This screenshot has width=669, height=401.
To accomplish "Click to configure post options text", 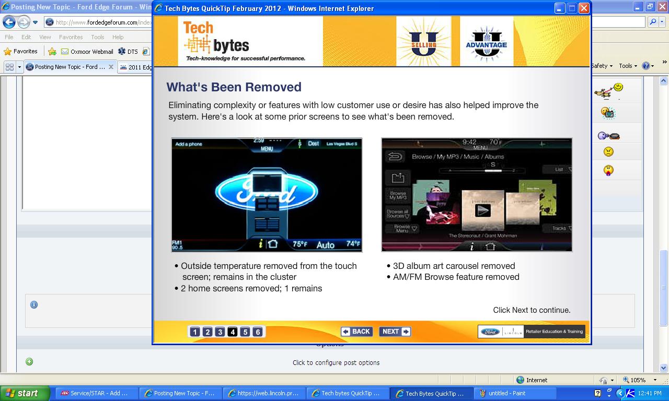I will (336, 362).
